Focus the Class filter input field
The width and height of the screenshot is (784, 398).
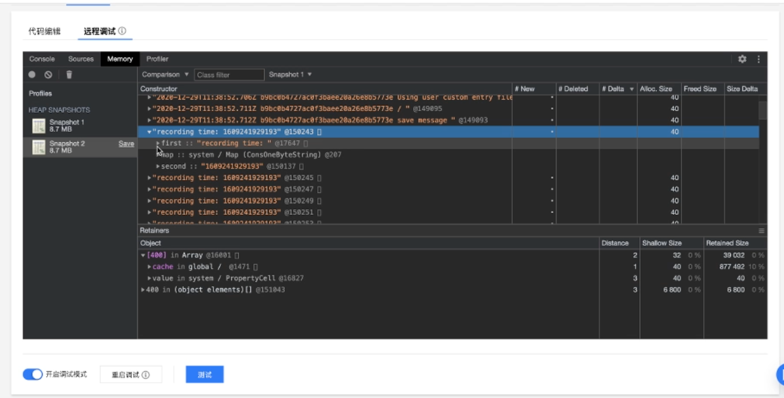pos(229,74)
